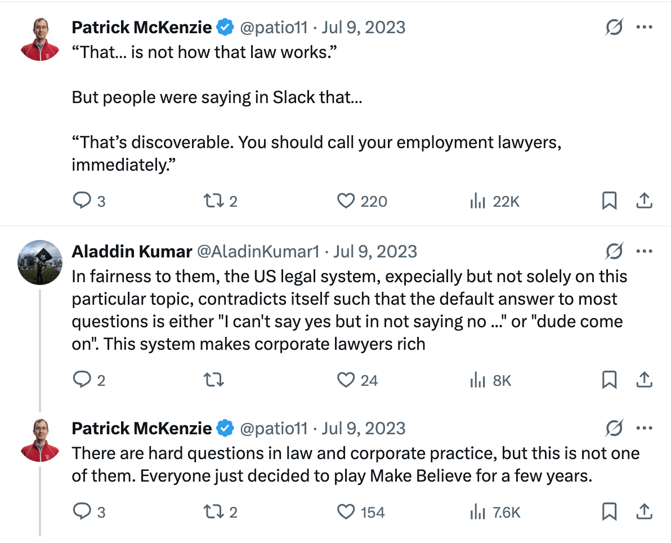
Task: Retweet Aladdin Kumar's tweet
Action: click(x=213, y=380)
